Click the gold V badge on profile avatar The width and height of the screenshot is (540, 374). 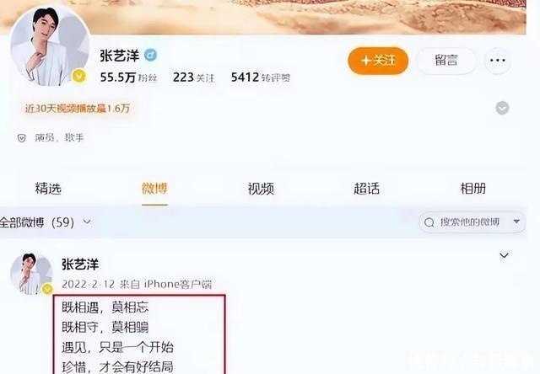click(78, 76)
